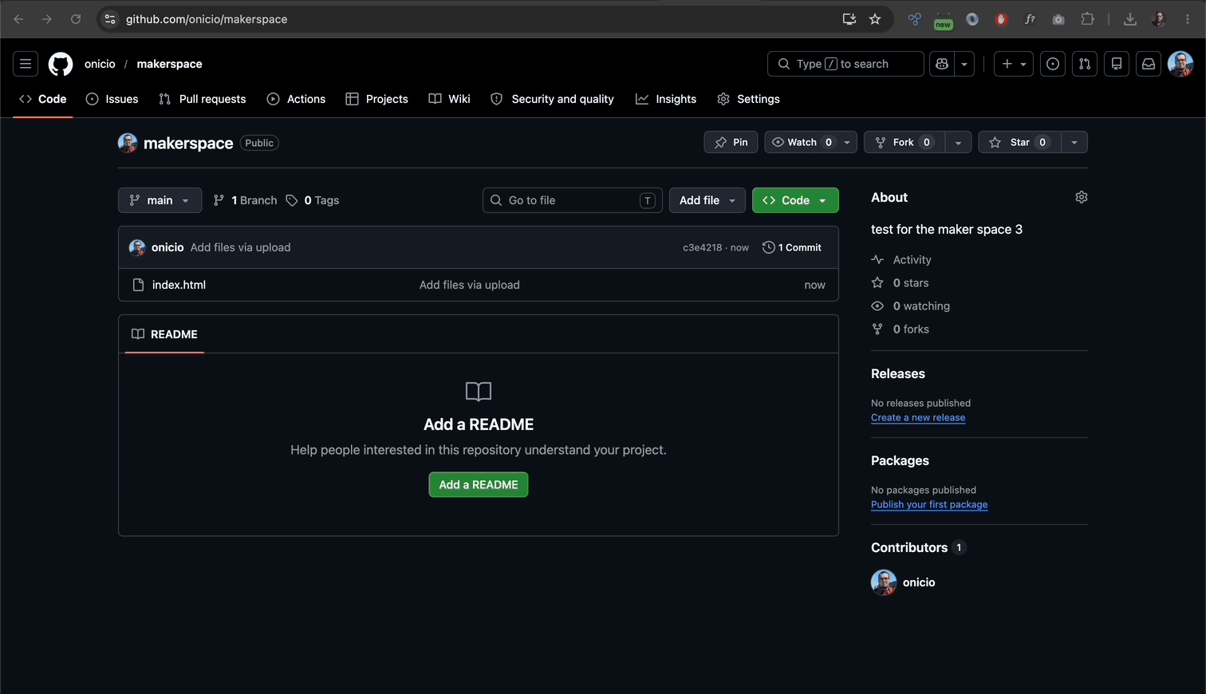Screen dimensions: 1206x694
Task: Switch to the Code tab
Action: point(43,99)
